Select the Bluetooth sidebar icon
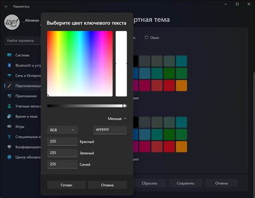Viewport: 255px width, 198px height. tap(9, 65)
